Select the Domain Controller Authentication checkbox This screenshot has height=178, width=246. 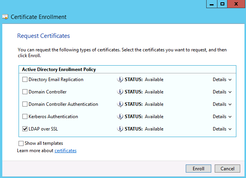click(x=25, y=104)
